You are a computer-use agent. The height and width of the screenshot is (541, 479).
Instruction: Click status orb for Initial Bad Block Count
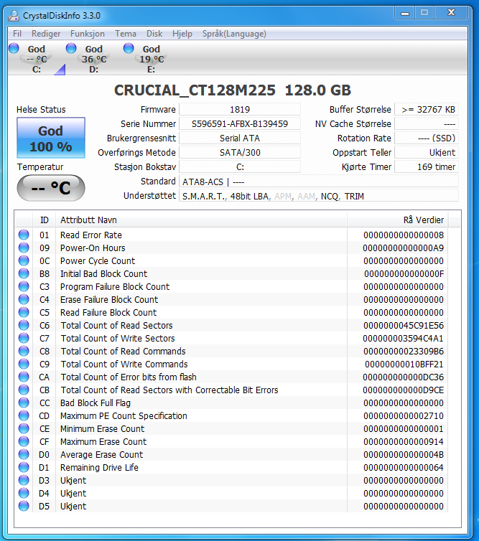click(x=24, y=273)
